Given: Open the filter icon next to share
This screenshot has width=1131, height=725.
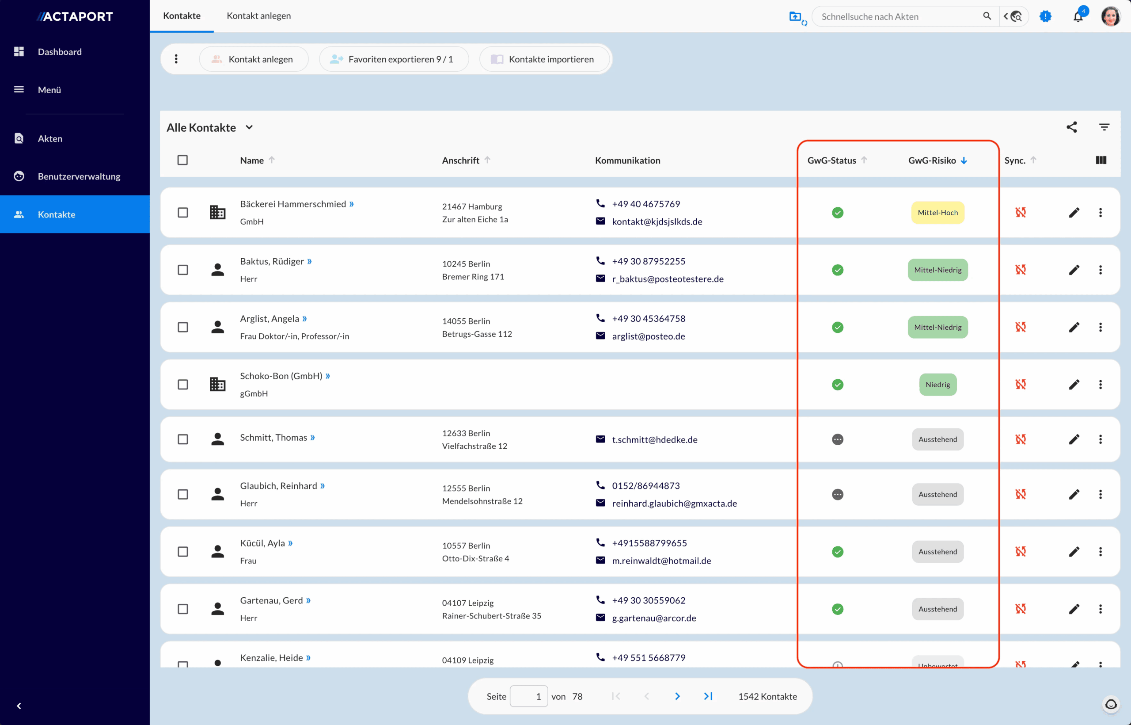Looking at the screenshot, I should pos(1104,126).
